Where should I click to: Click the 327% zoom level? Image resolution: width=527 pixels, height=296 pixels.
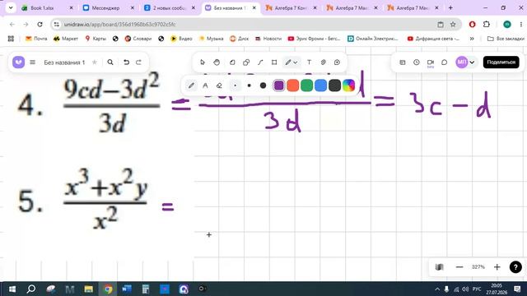(478, 267)
